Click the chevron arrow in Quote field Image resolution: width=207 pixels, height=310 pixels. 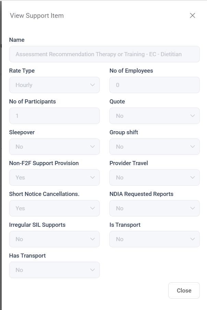(192, 116)
